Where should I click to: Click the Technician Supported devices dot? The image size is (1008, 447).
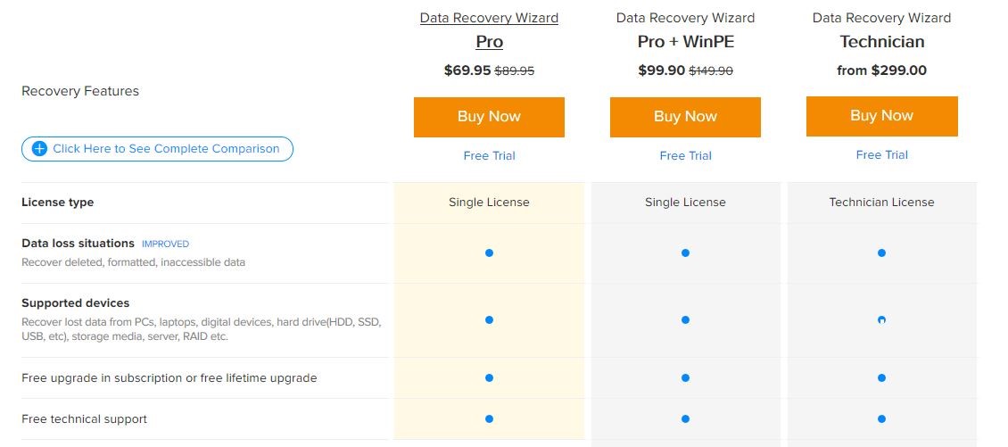881,319
